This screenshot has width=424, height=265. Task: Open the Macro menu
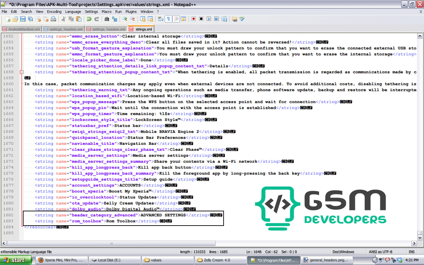[107, 12]
